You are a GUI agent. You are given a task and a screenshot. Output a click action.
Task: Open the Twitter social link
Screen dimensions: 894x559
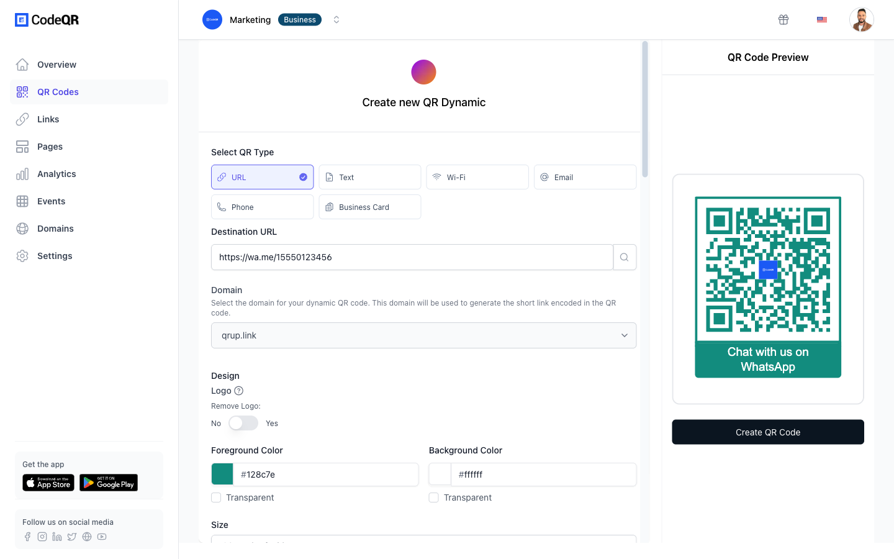pyautogui.click(x=72, y=537)
